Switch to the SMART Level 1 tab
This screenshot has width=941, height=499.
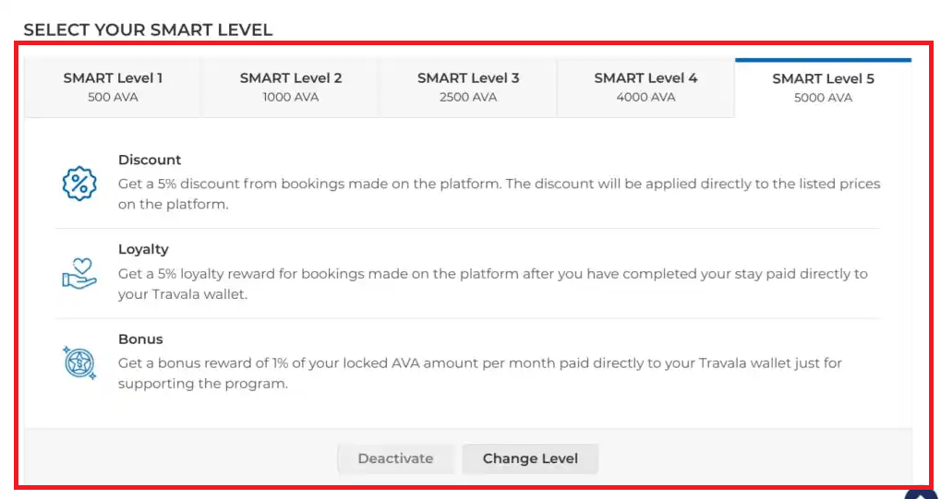(113, 88)
